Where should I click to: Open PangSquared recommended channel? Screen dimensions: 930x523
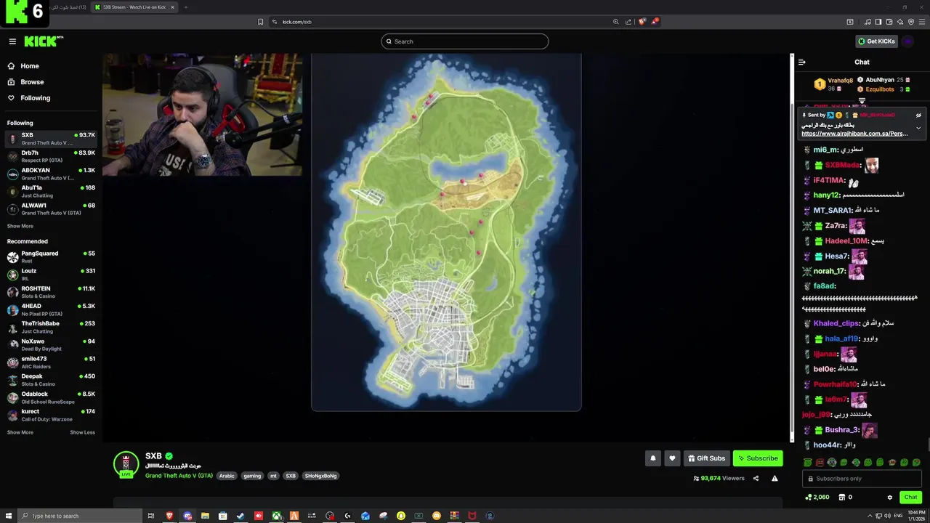(x=51, y=256)
